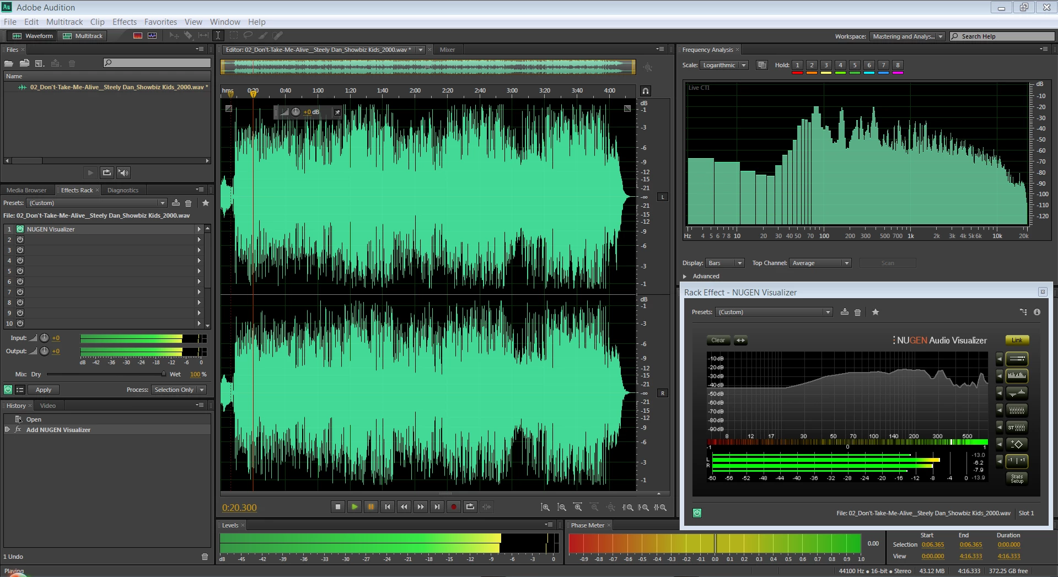Select the Time Selection tool

tap(218, 36)
